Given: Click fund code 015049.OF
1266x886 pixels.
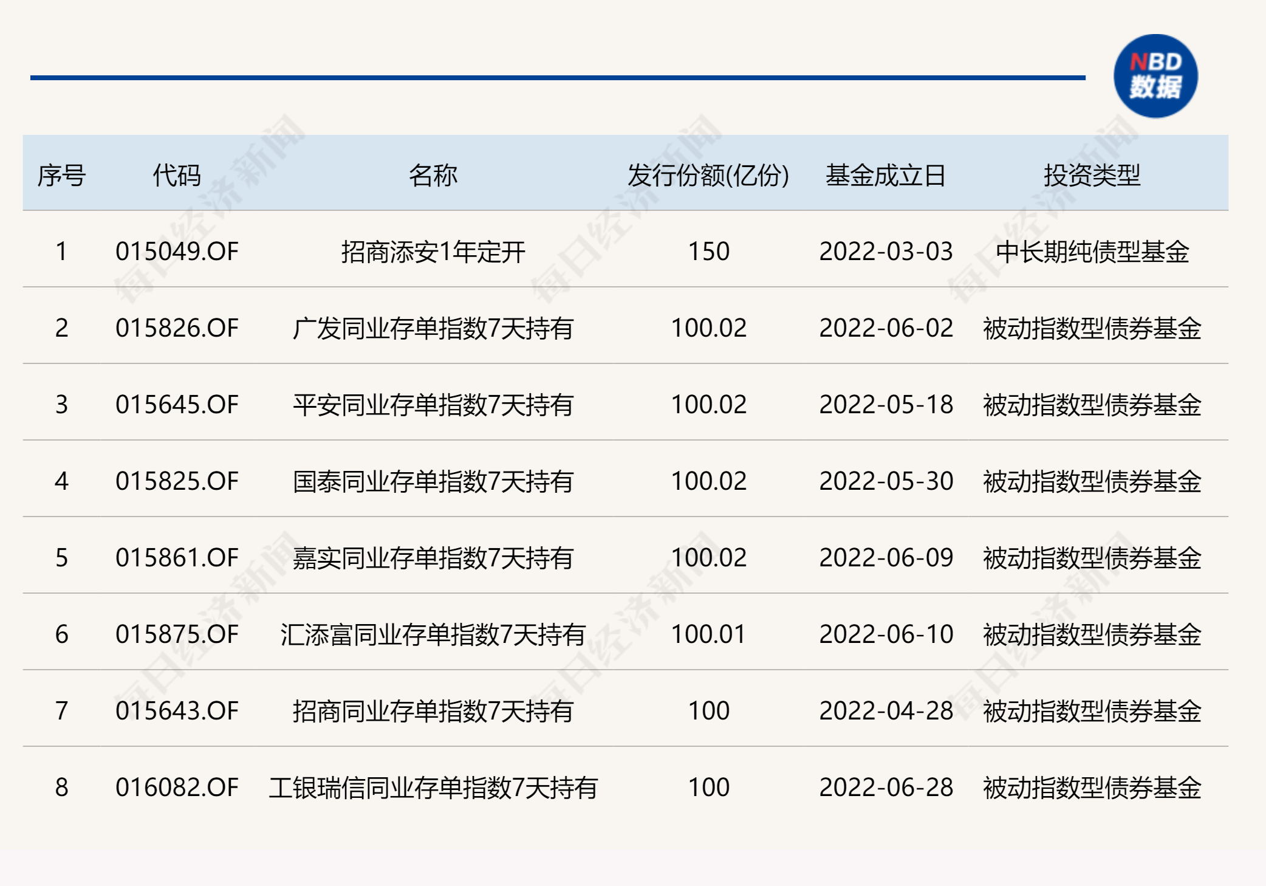Looking at the screenshot, I should (x=177, y=252).
